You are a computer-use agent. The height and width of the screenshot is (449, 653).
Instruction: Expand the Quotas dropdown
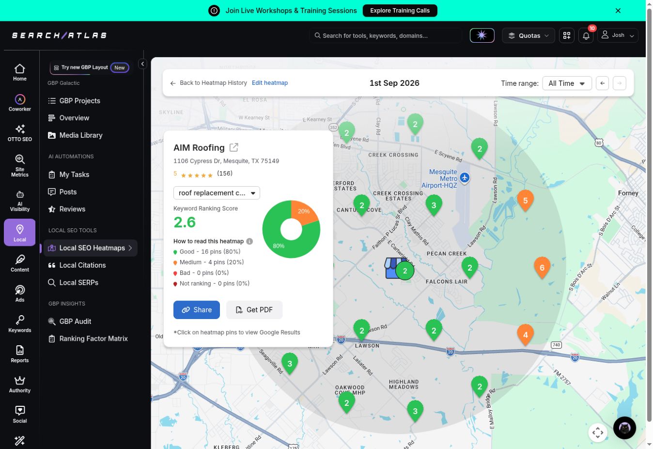(x=528, y=35)
